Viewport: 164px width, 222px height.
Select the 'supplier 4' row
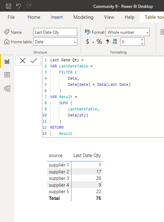pyautogui.click(x=75, y=185)
